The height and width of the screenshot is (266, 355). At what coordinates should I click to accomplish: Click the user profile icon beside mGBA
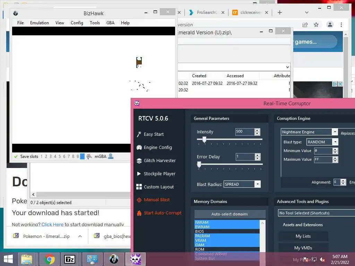tap(111, 156)
